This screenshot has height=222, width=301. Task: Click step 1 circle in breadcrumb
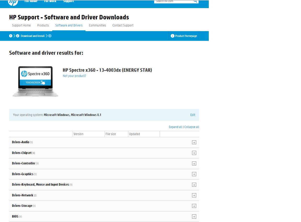11,36
